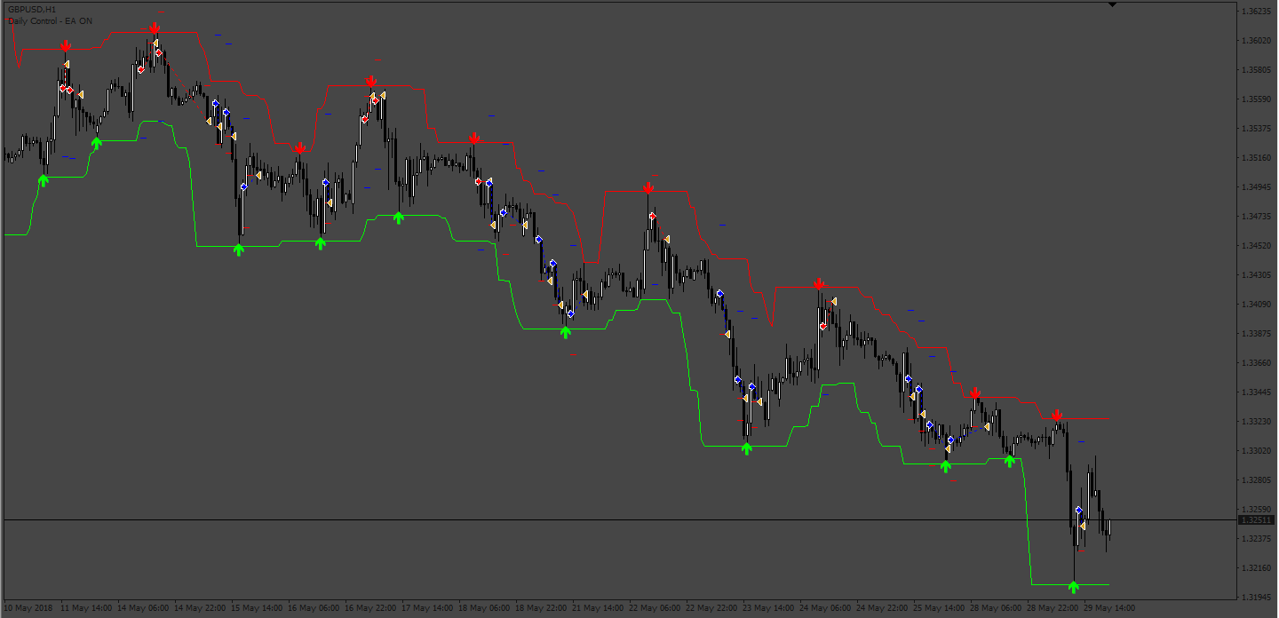Click the '16 May 22:00' time label
Viewport: 1279px width, 618px height.
371,609
